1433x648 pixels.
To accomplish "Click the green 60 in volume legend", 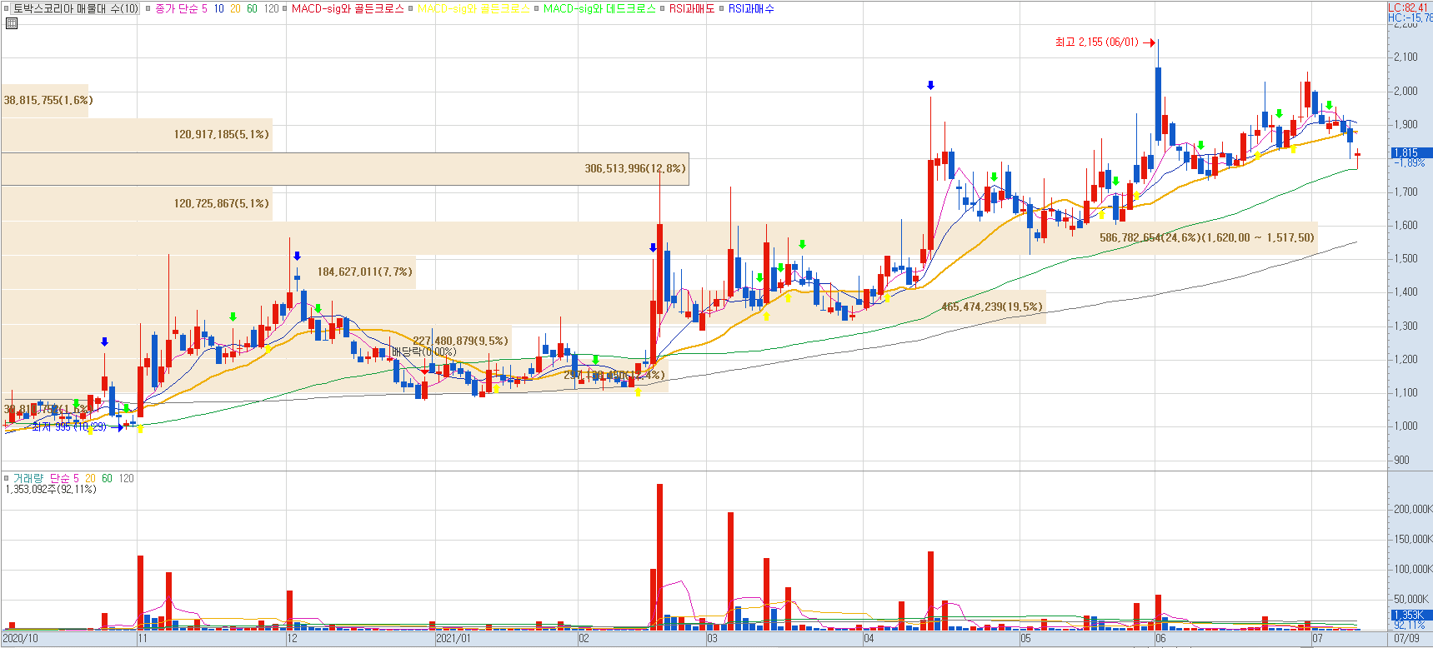I will tap(107, 478).
